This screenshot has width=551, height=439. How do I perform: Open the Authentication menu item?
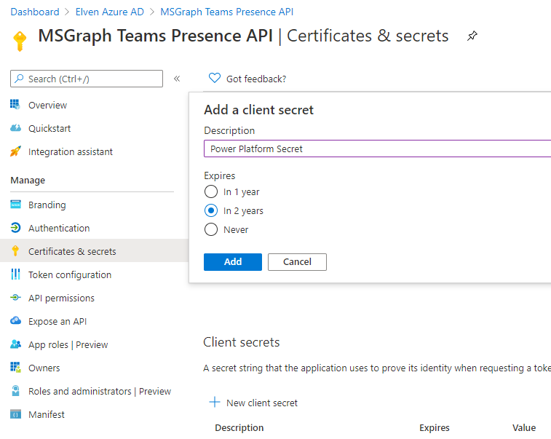59,228
